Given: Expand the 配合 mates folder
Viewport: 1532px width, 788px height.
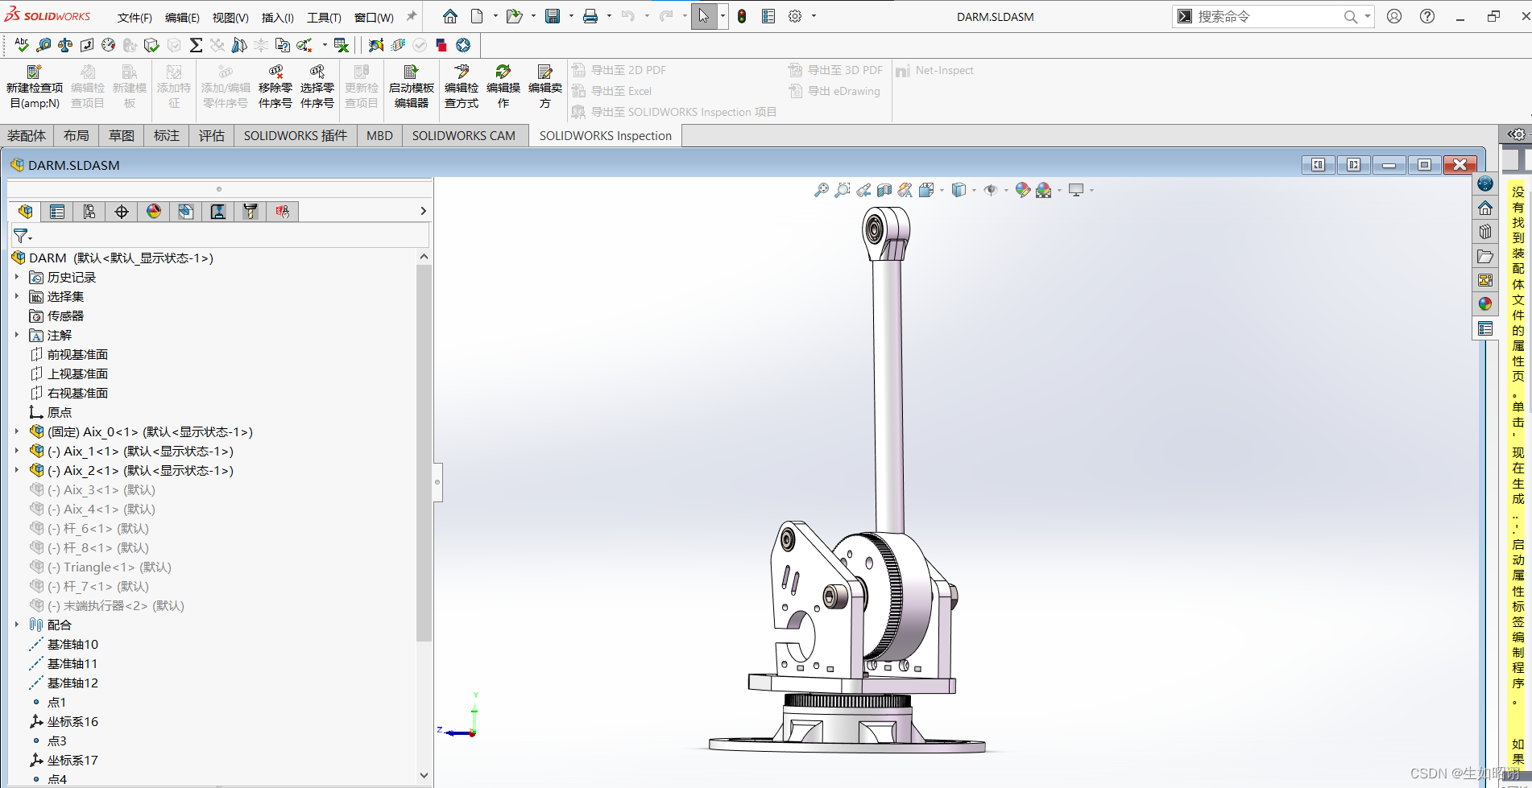Looking at the screenshot, I should pos(17,625).
